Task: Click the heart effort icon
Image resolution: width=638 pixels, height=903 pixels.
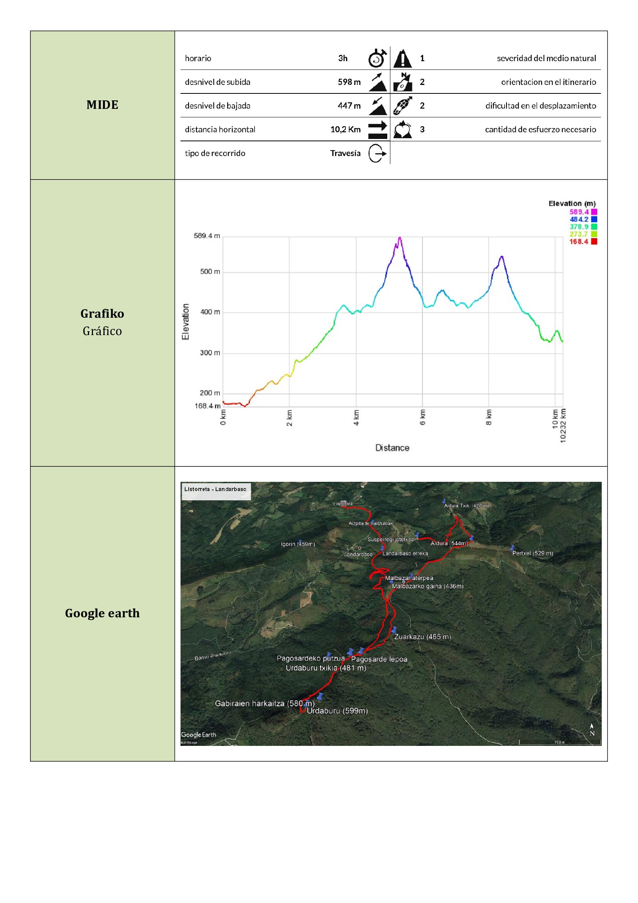Action: coord(402,130)
